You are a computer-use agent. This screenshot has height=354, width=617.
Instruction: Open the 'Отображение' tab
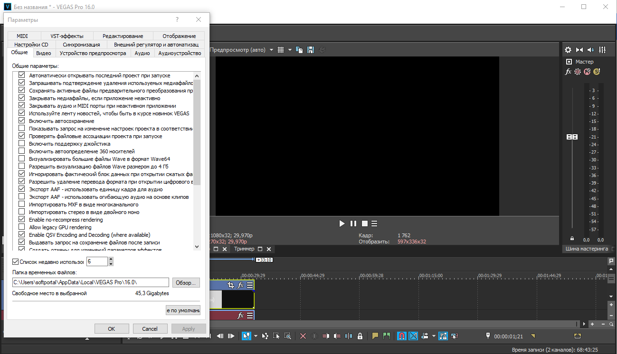coord(179,36)
